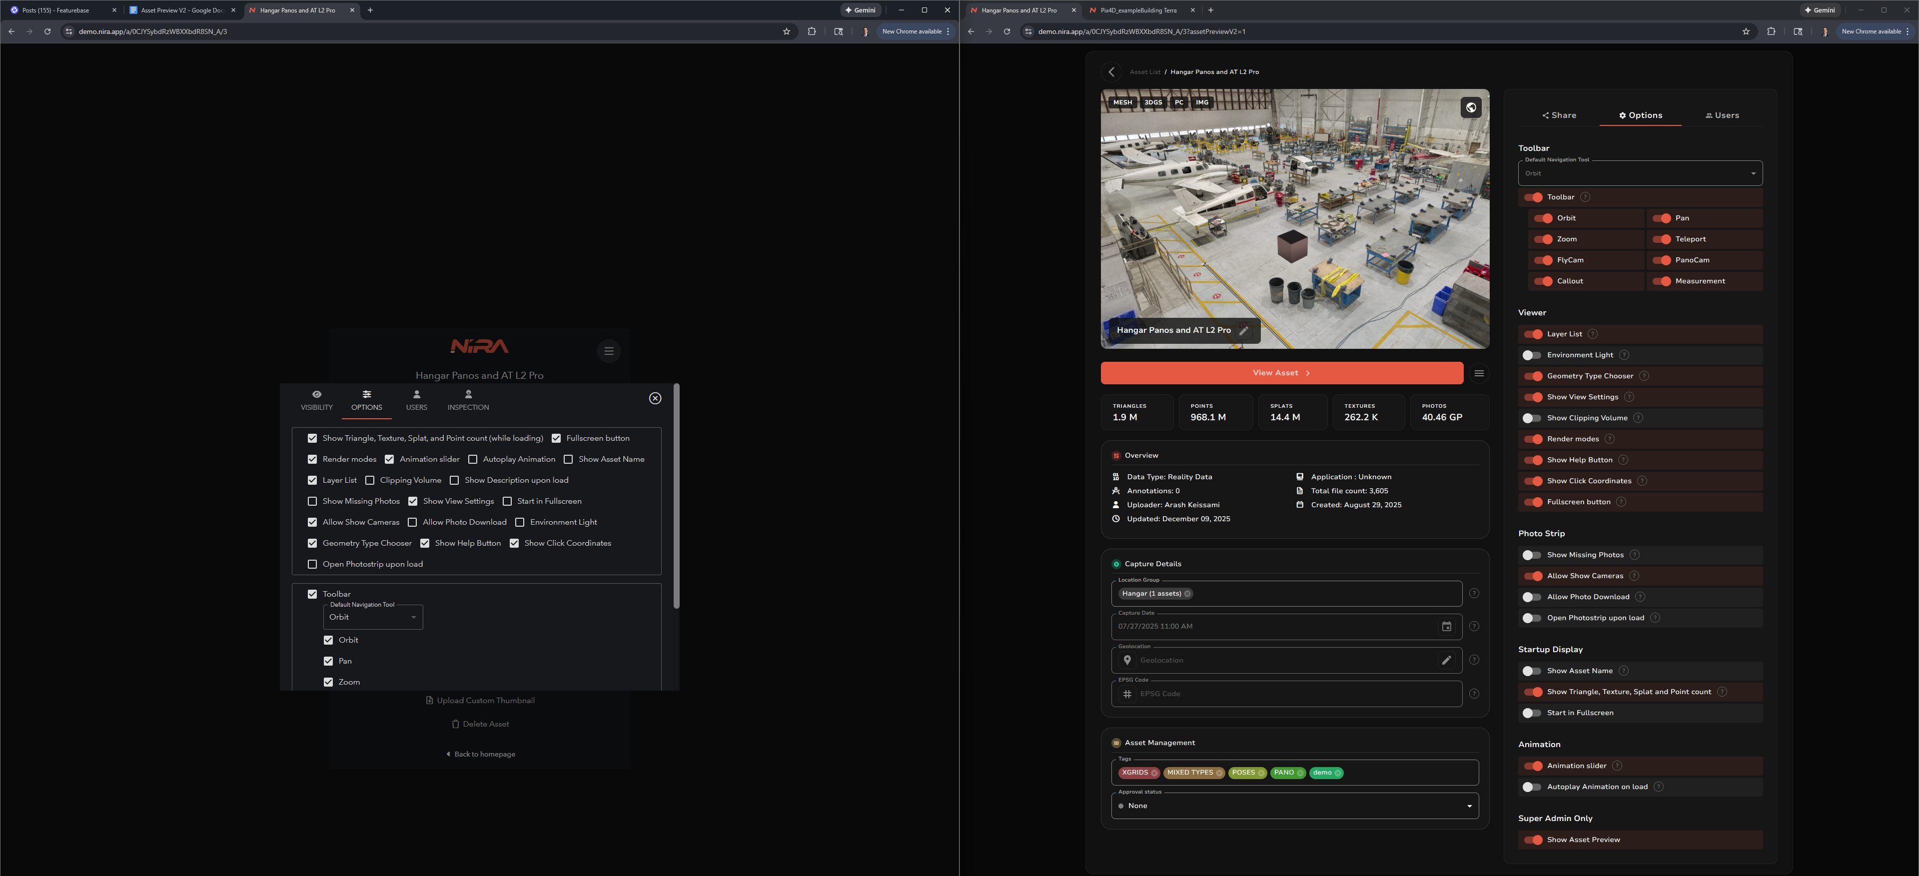Toggle Show Asset Preview switch

1532,840
